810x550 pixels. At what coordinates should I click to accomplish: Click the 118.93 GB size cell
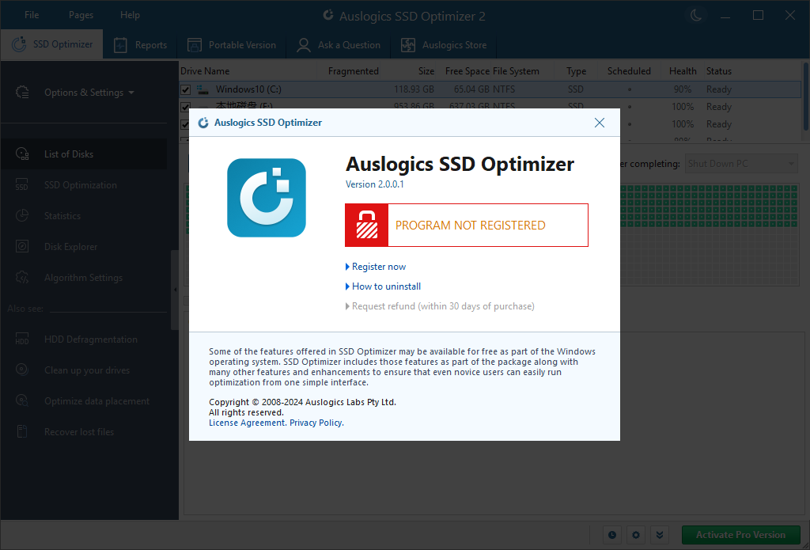[414, 89]
